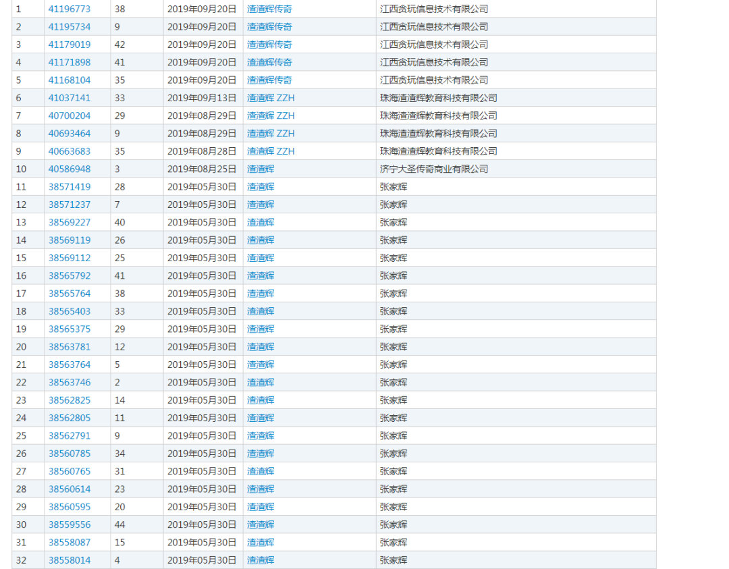The height and width of the screenshot is (569, 729).
Task: Open 渣渣辉 trademark in row 20
Action: pyautogui.click(x=261, y=347)
